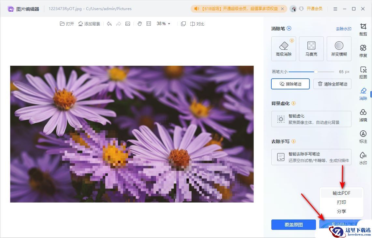The image size is (372, 238).
Task: Open the 滤镜 filter tool
Action: (x=363, y=115)
